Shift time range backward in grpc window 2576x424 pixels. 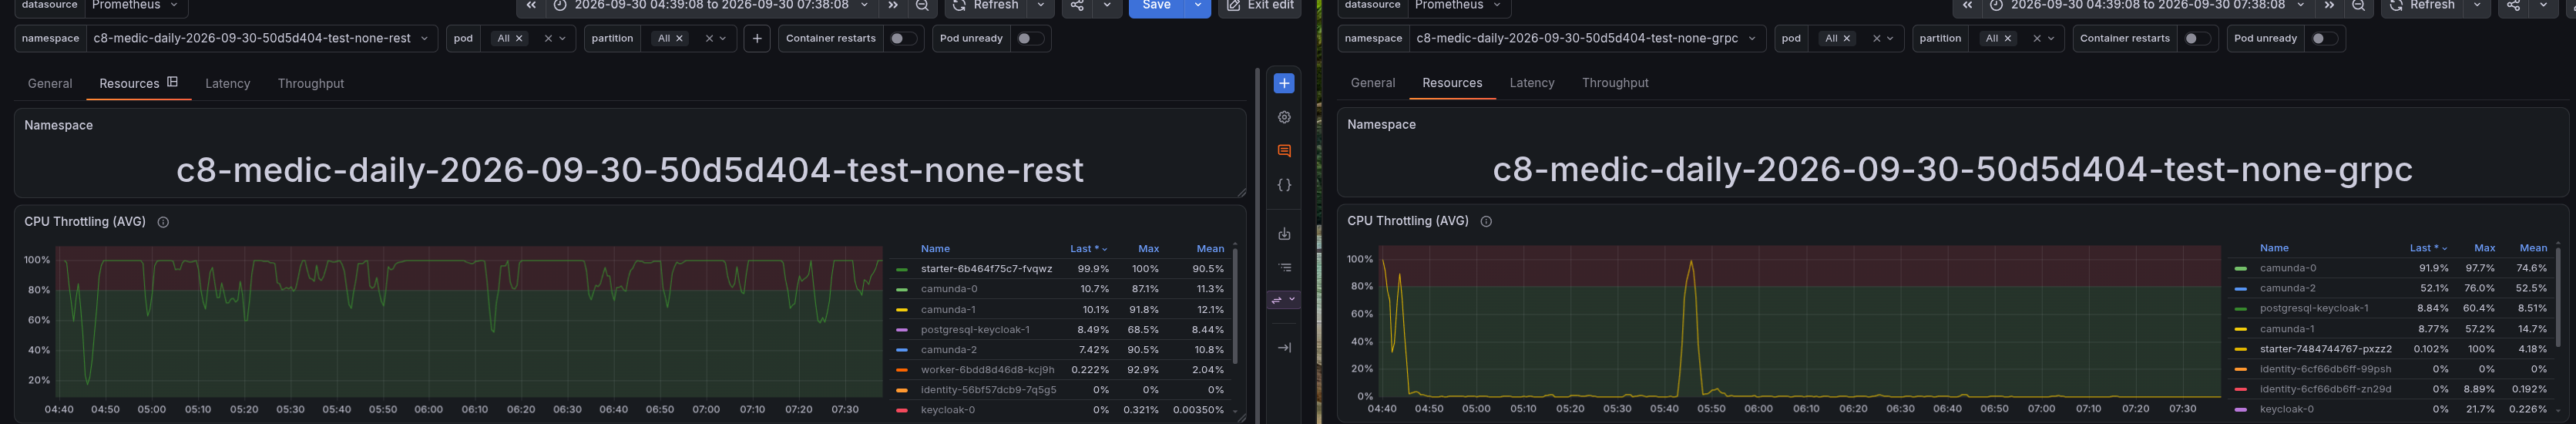(x=1967, y=6)
